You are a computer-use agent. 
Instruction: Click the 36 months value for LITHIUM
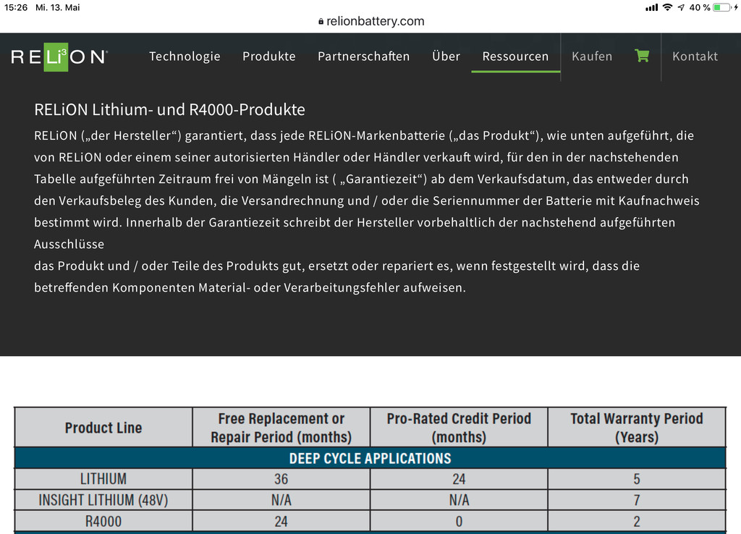pyautogui.click(x=281, y=479)
